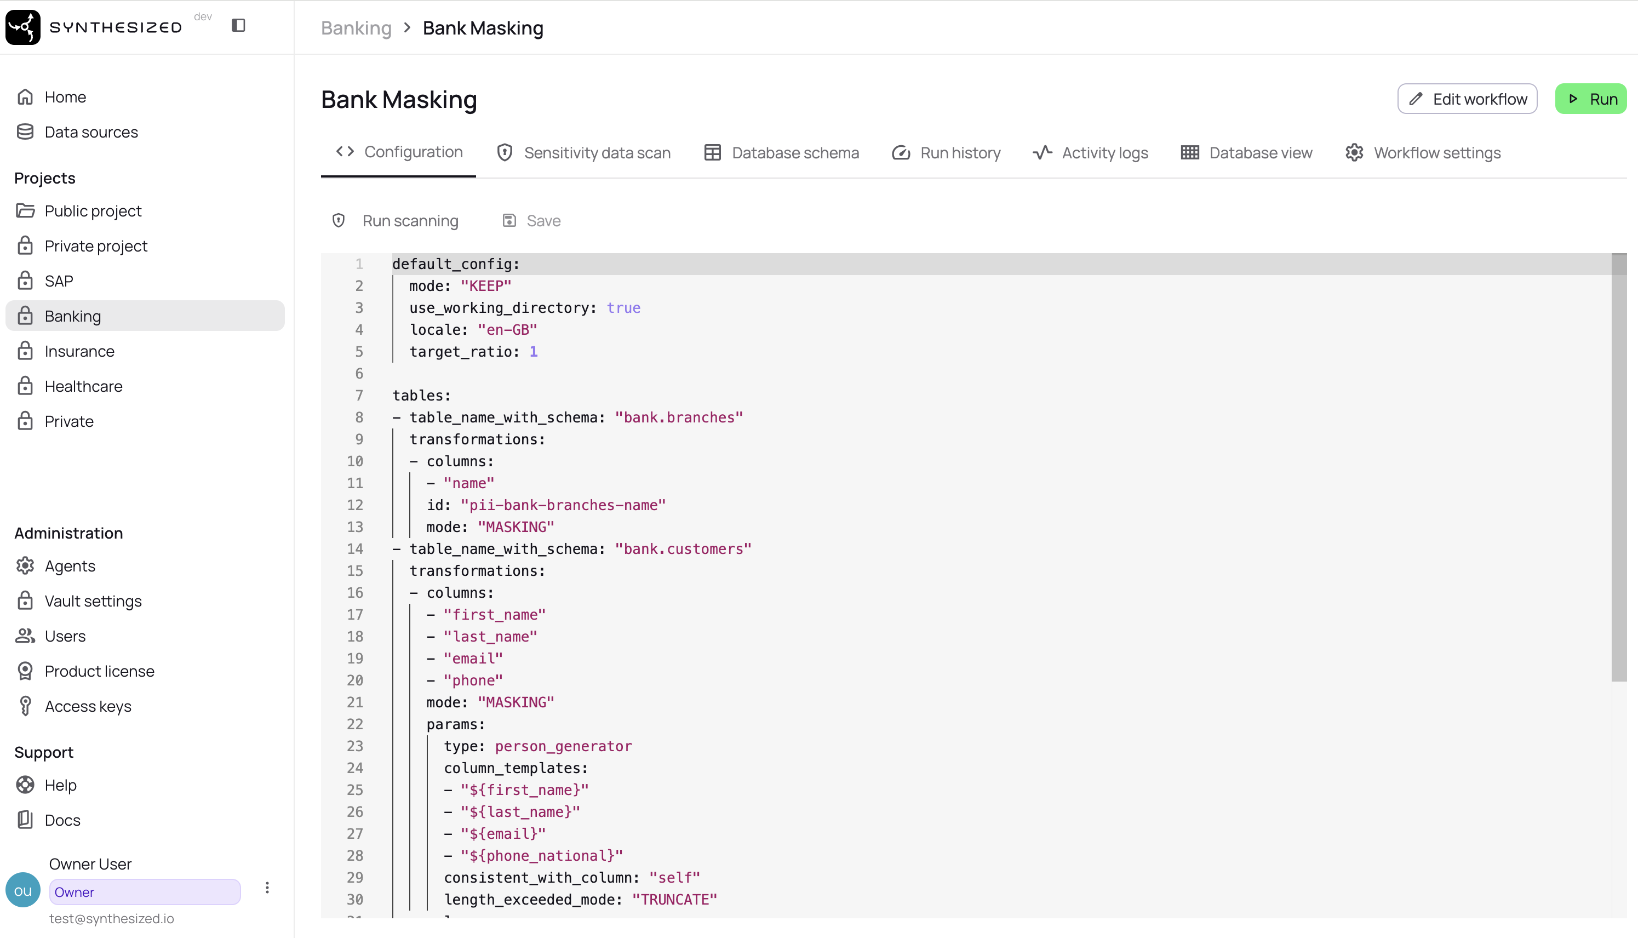Click the Edit workflow button
The height and width of the screenshot is (938, 1638).
[x=1467, y=99]
